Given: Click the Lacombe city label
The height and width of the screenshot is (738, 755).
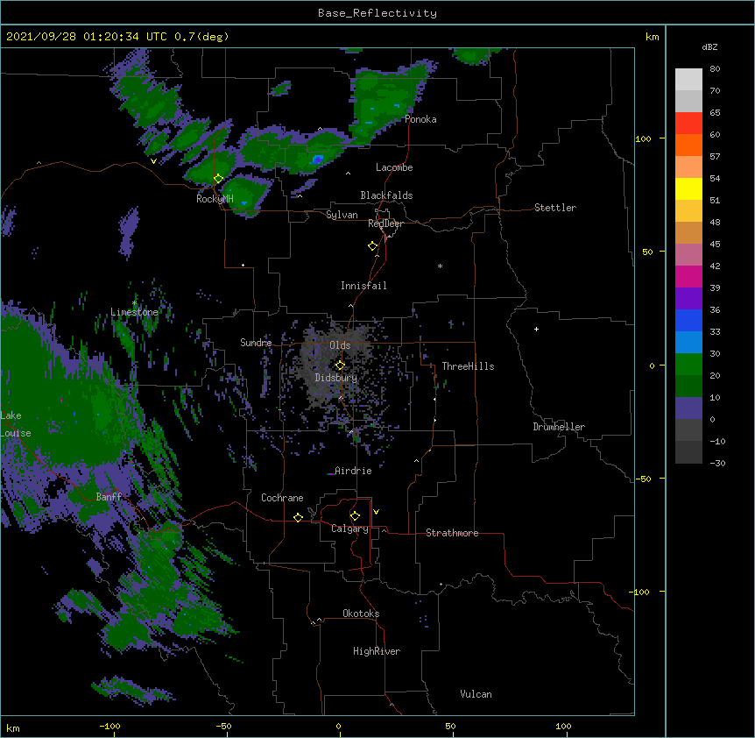Looking at the screenshot, I should pos(394,167).
